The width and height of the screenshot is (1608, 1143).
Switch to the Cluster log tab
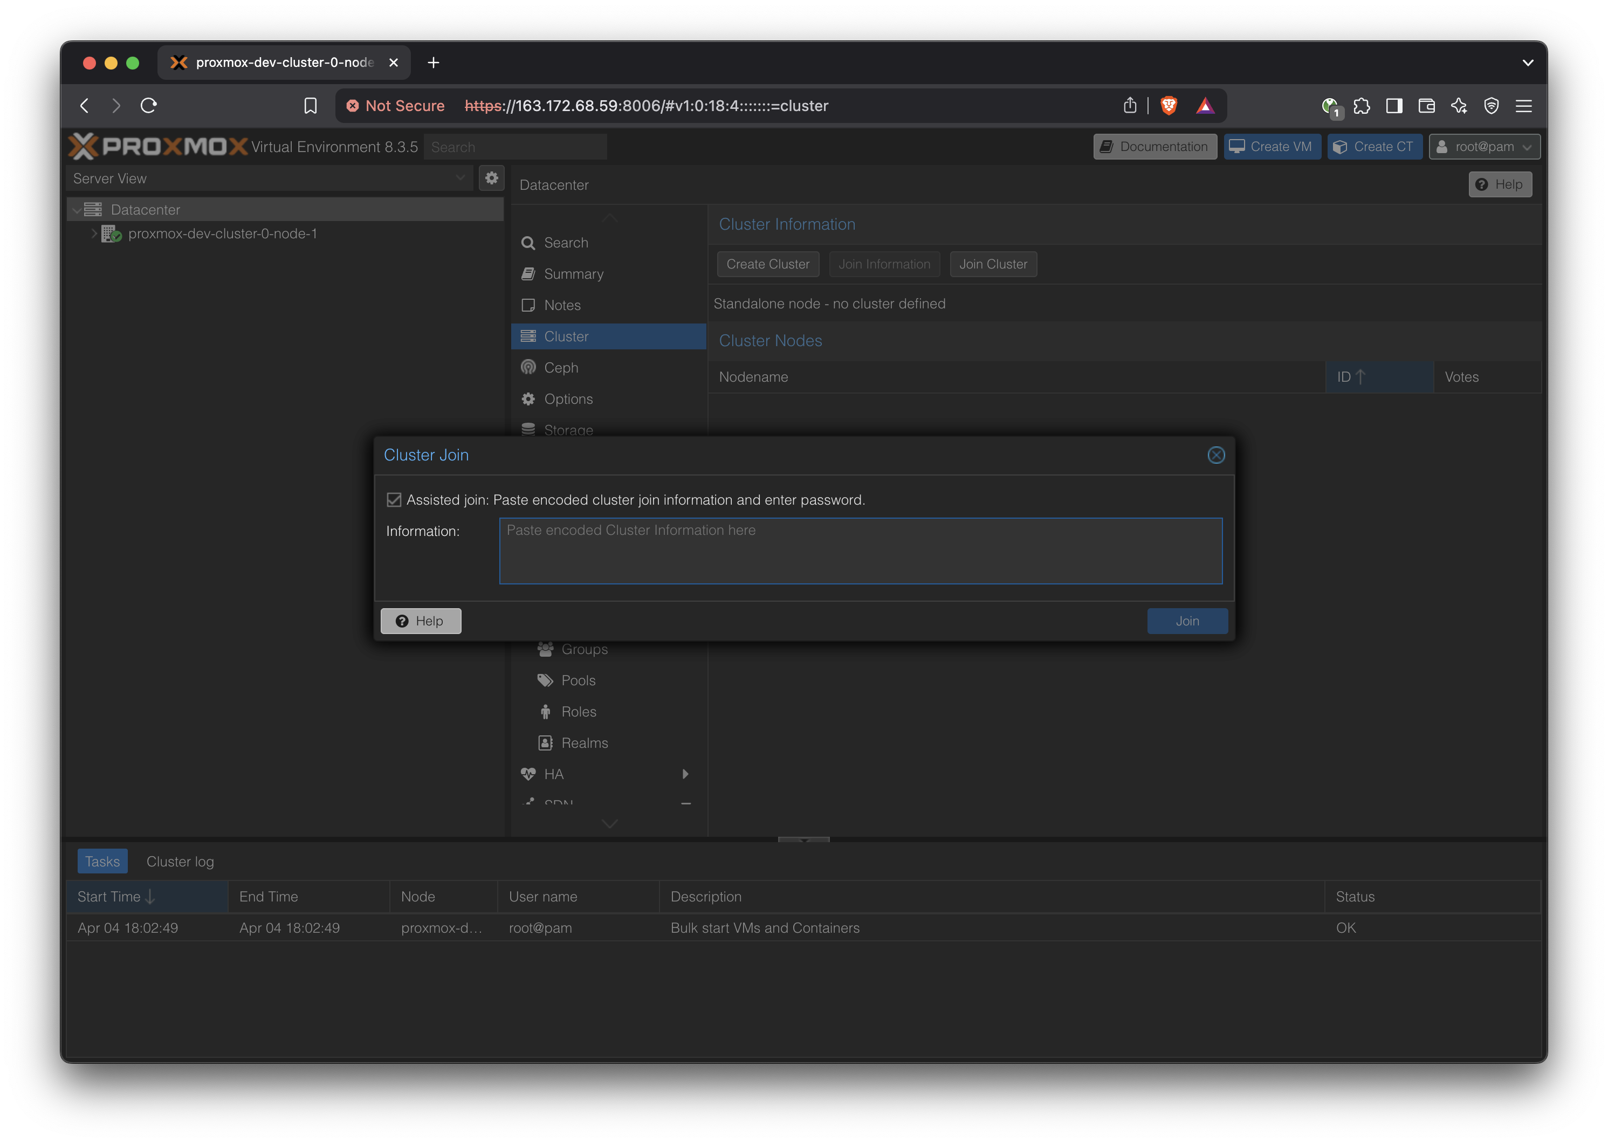(180, 862)
